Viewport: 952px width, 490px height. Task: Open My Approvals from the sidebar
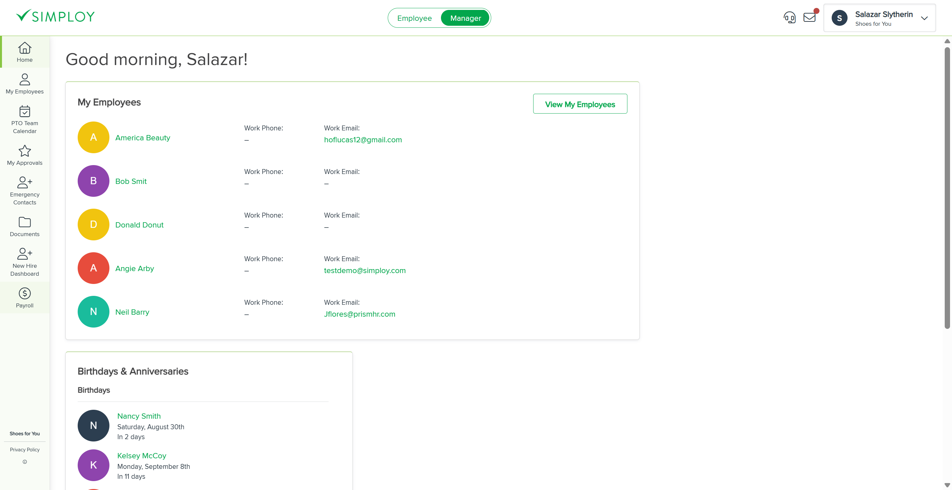point(24,156)
